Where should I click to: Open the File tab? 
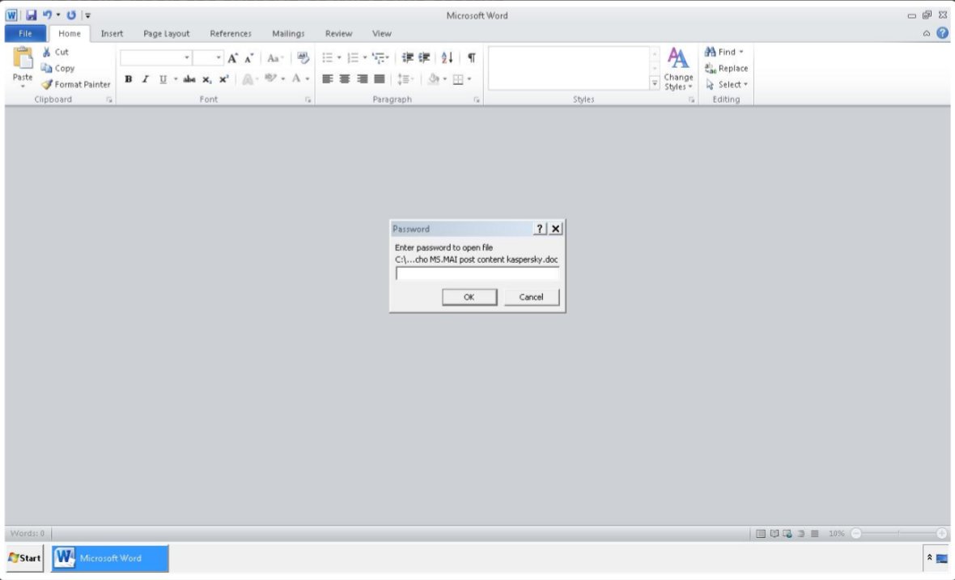(25, 33)
